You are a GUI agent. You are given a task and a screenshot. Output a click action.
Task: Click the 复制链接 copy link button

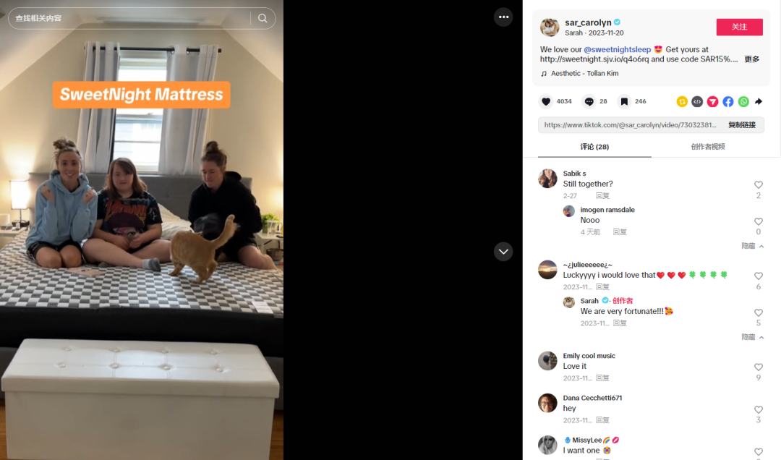point(742,125)
